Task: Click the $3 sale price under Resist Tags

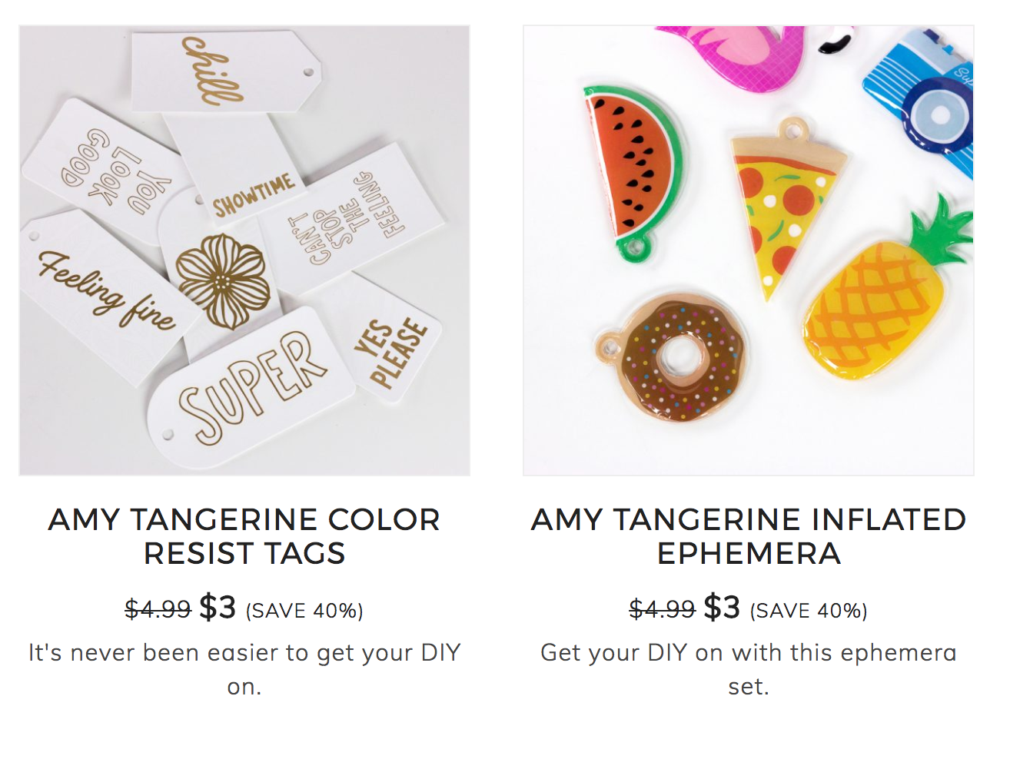Action: [218, 608]
